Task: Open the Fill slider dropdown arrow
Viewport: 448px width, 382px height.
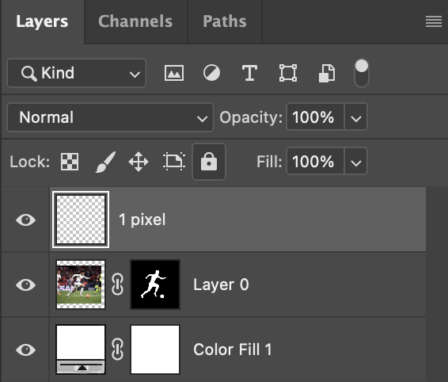Action: (356, 161)
